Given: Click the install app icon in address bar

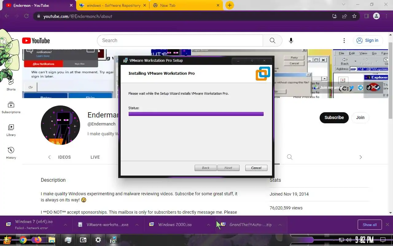Looking at the screenshot, I should click(x=335, y=16).
